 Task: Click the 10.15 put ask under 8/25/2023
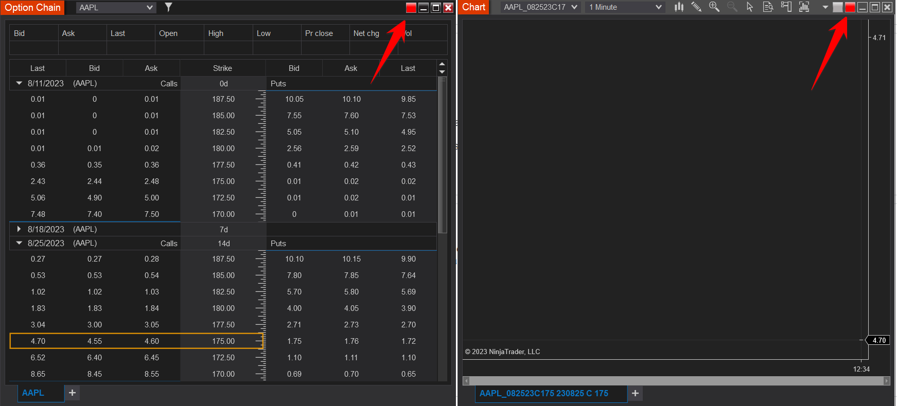coord(351,259)
